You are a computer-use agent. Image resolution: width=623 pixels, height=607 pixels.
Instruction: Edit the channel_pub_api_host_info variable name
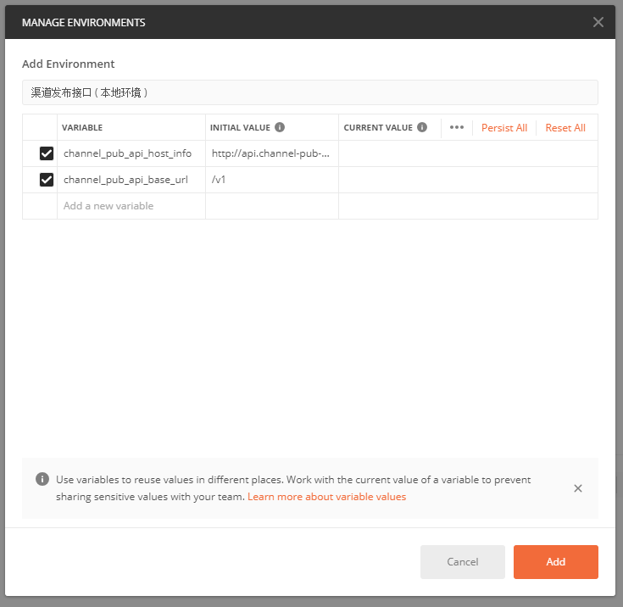point(128,153)
